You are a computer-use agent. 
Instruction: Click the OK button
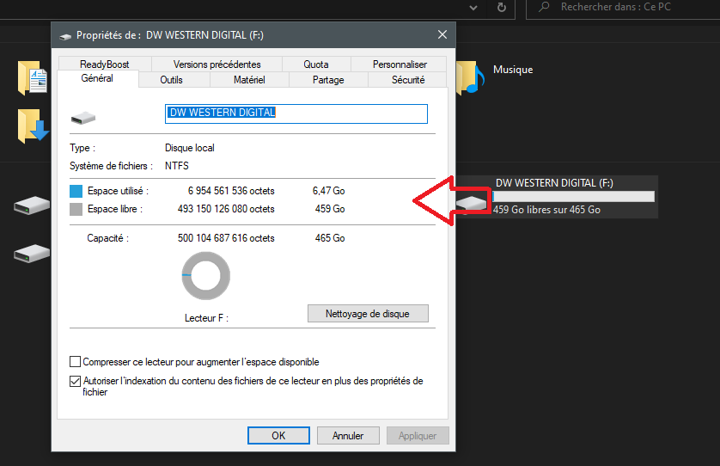coord(278,436)
